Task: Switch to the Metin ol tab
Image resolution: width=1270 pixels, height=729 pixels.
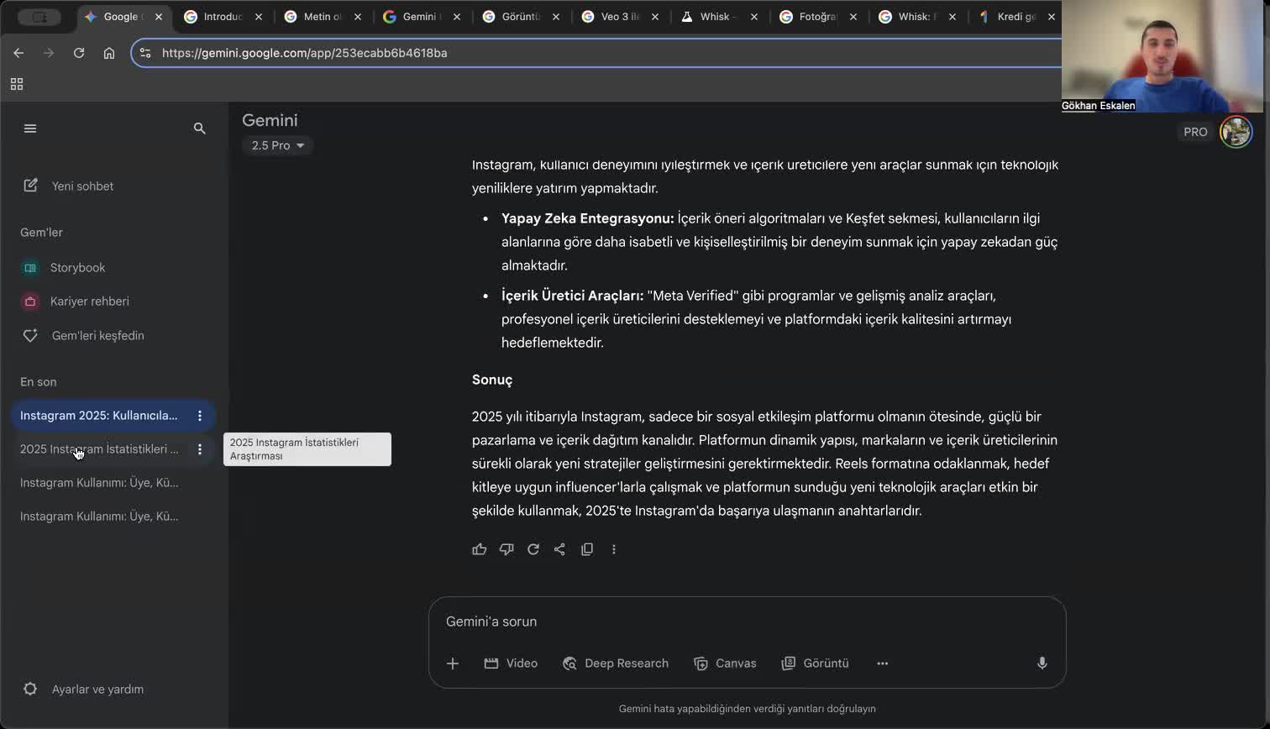Action: tap(323, 17)
